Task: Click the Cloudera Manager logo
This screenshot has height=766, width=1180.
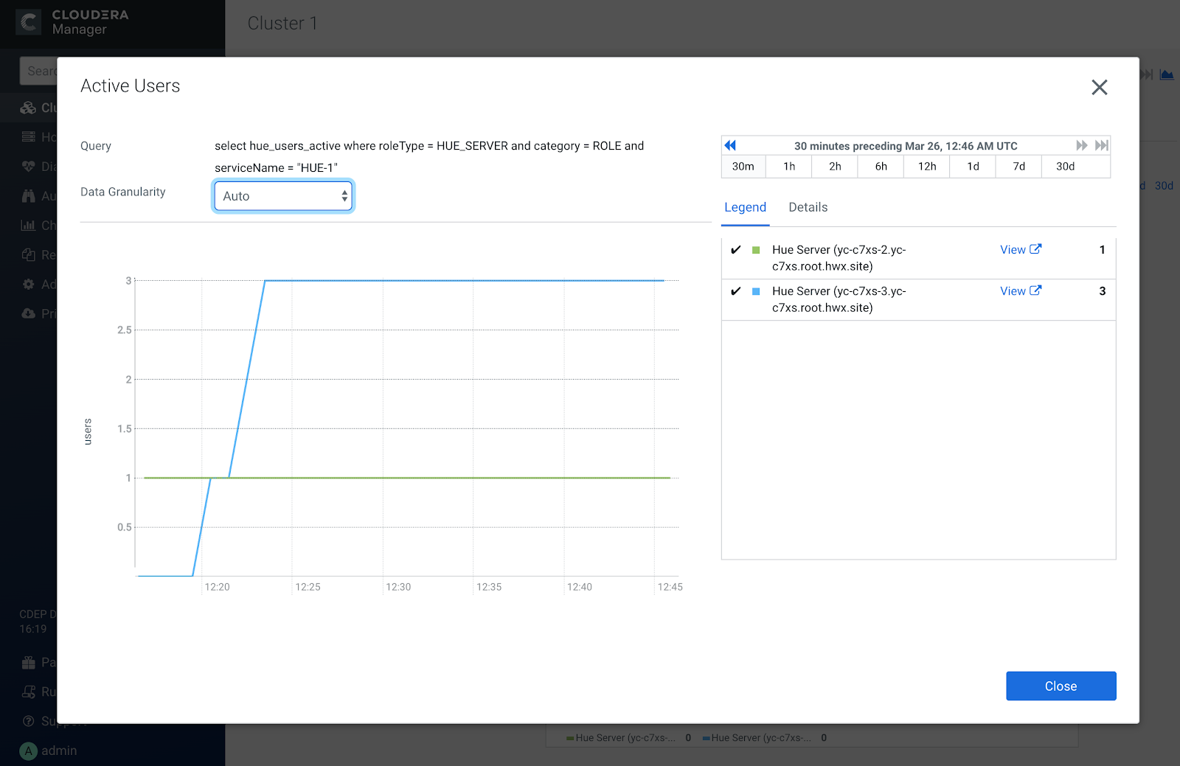Action: coord(29,22)
